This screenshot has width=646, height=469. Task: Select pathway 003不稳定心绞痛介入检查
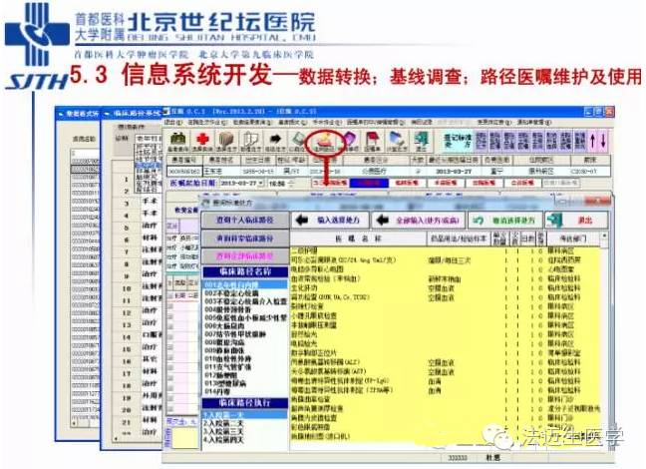click(245, 301)
